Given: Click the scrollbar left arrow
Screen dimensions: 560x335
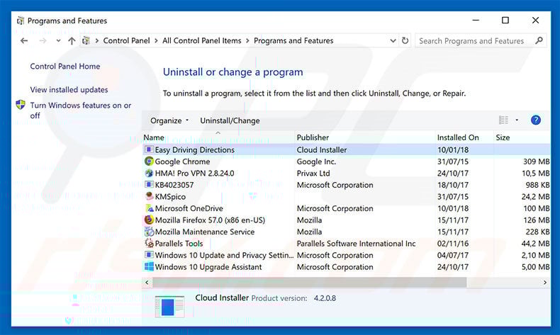Looking at the screenshot, I should tap(147, 282).
